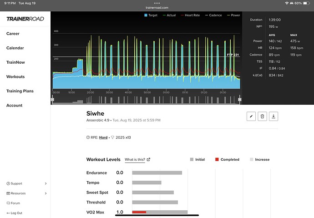Open the Workouts page
Image resolution: width=314 pixels, height=218 pixels.
(x=15, y=76)
